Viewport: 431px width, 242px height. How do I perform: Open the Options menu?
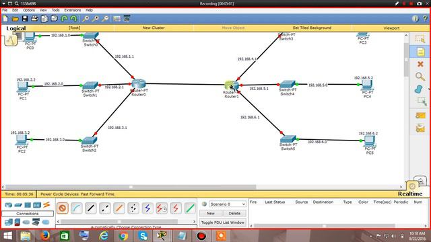click(x=29, y=10)
